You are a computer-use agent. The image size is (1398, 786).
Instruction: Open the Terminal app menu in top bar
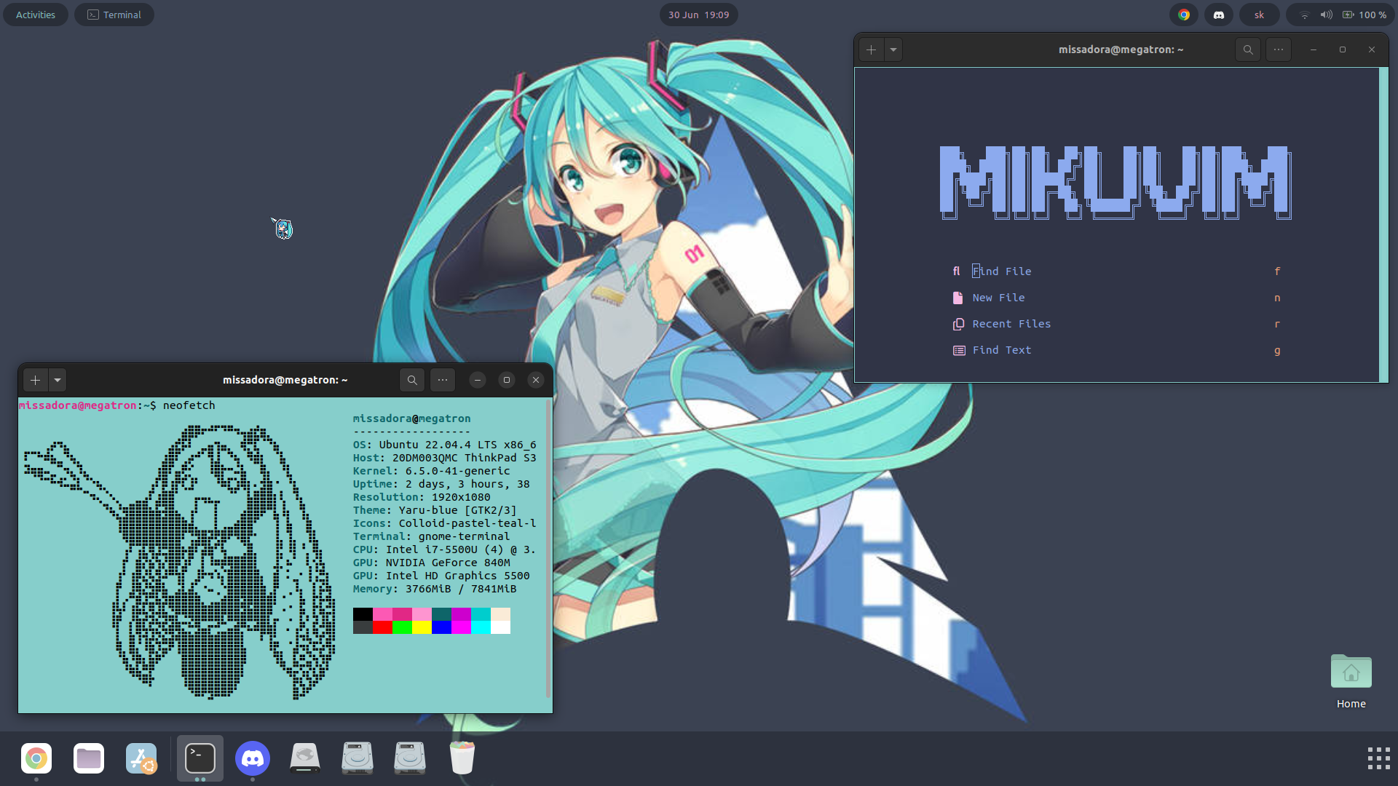point(114,15)
